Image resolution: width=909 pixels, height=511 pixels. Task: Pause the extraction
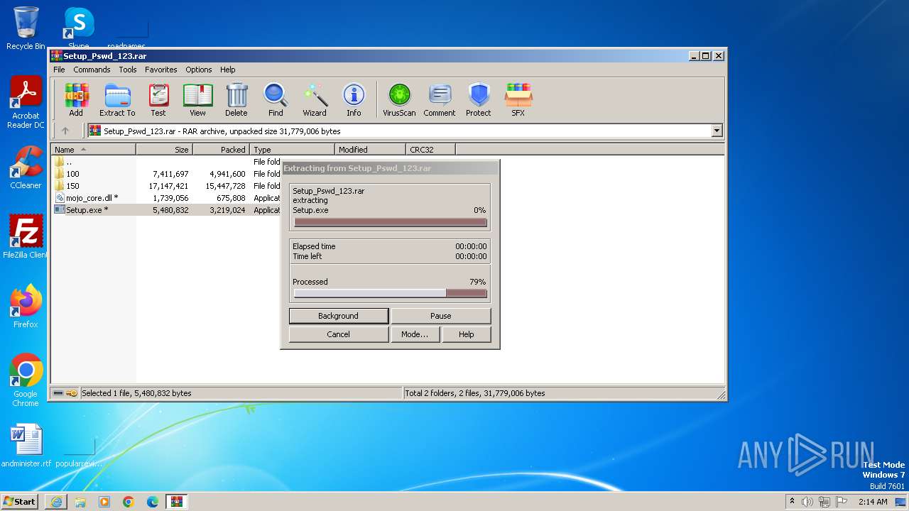click(440, 316)
